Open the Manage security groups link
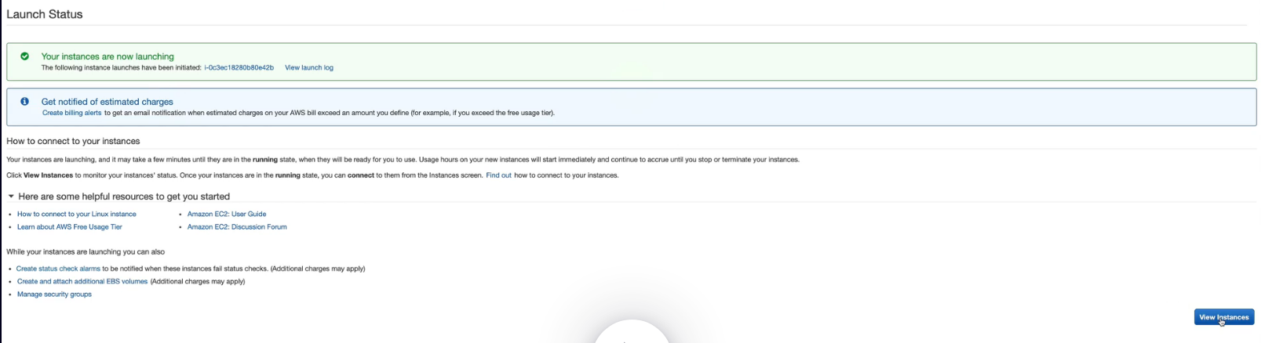The image size is (1261, 343). click(x=54, y=294)
